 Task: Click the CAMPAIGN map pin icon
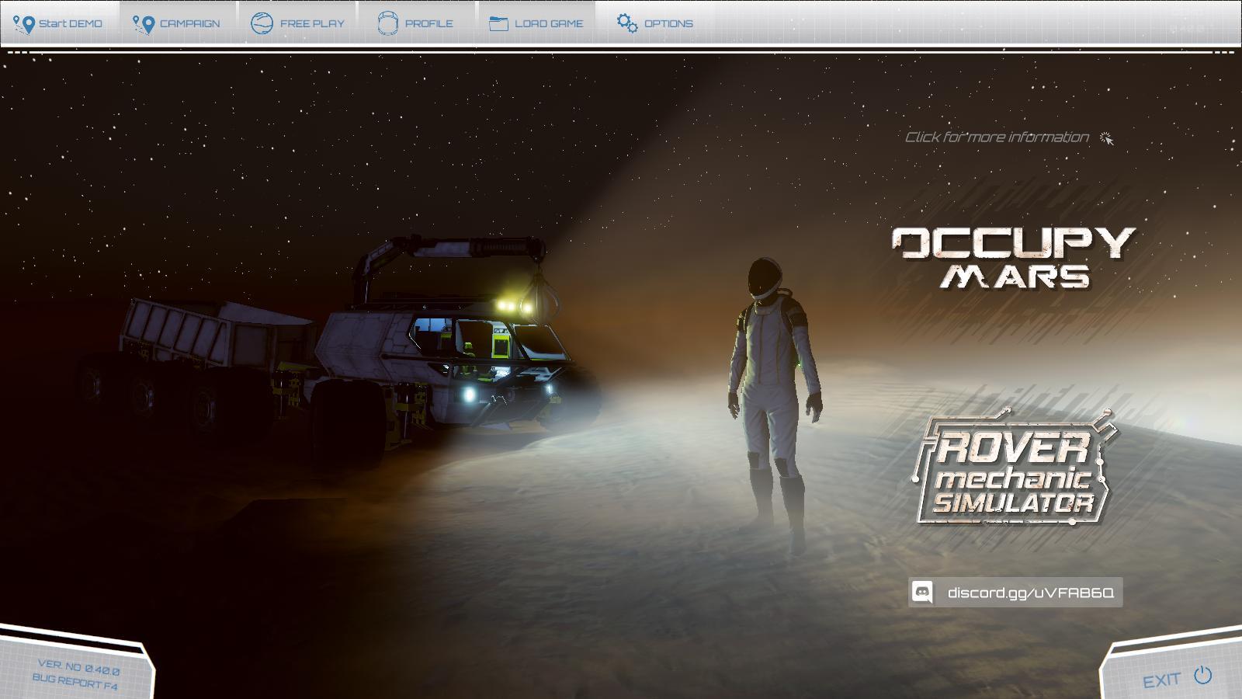[144, 24]
